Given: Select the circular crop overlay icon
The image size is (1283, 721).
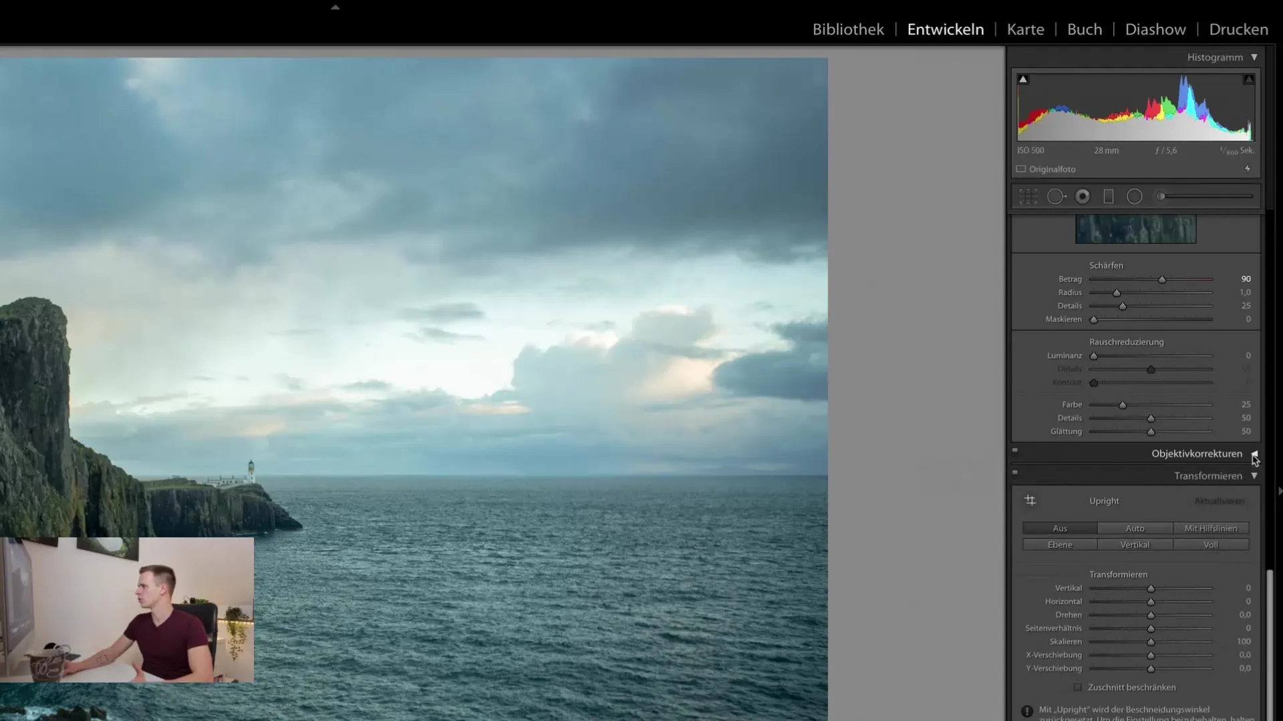Looking at the screenshot, I should point(1135,196).
